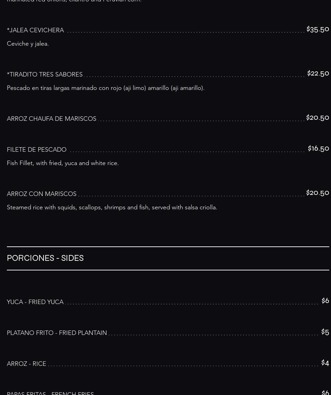The width and height of the screenshot is (331, 395).
Task: Open the Tiradito Tres Sabores dish title
Action: [45, 74]
